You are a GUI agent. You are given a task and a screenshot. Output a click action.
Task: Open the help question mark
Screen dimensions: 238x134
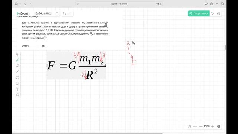(x=219, y=127)
